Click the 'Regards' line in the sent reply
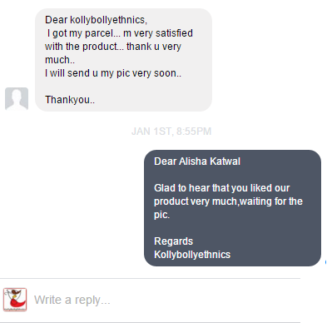This screenshot has height=323, width=332. coord(173,241)
